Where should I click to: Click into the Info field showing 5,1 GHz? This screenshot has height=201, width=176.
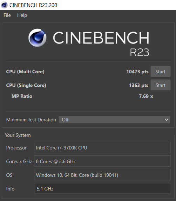102,188
